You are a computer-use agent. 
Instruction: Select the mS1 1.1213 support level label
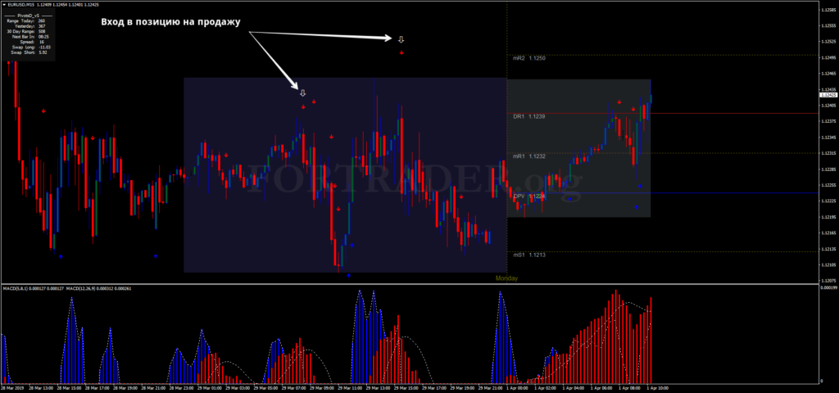[x=528, y=255]
